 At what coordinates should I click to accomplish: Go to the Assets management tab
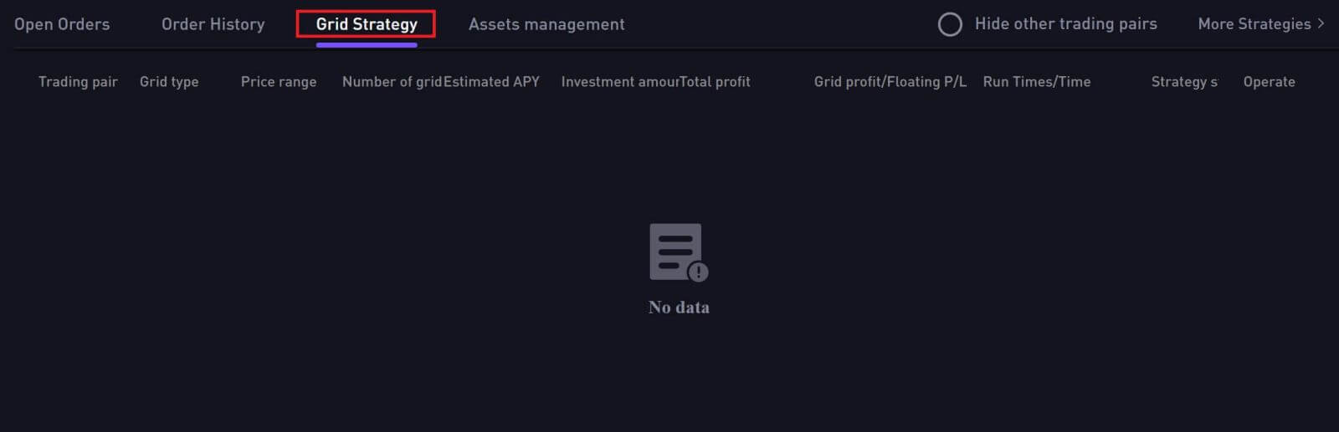pyautogui.click(x=546, y=24)
